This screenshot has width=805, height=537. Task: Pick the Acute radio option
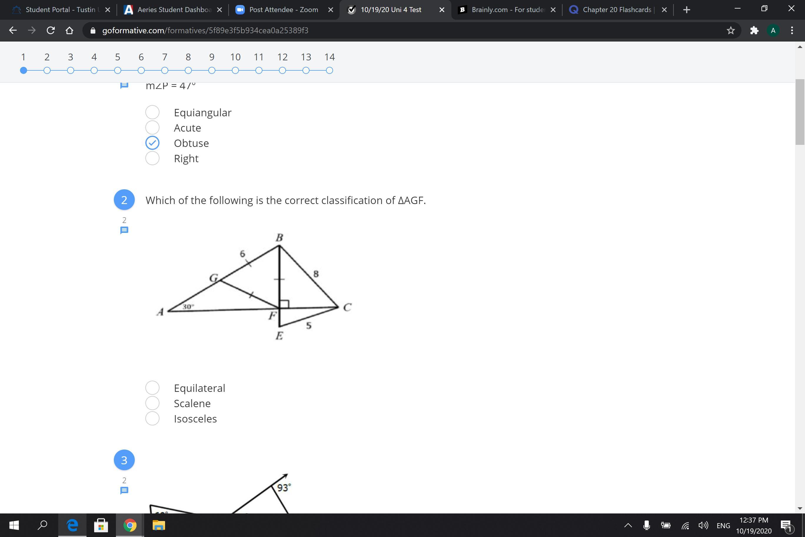point(152,127)
